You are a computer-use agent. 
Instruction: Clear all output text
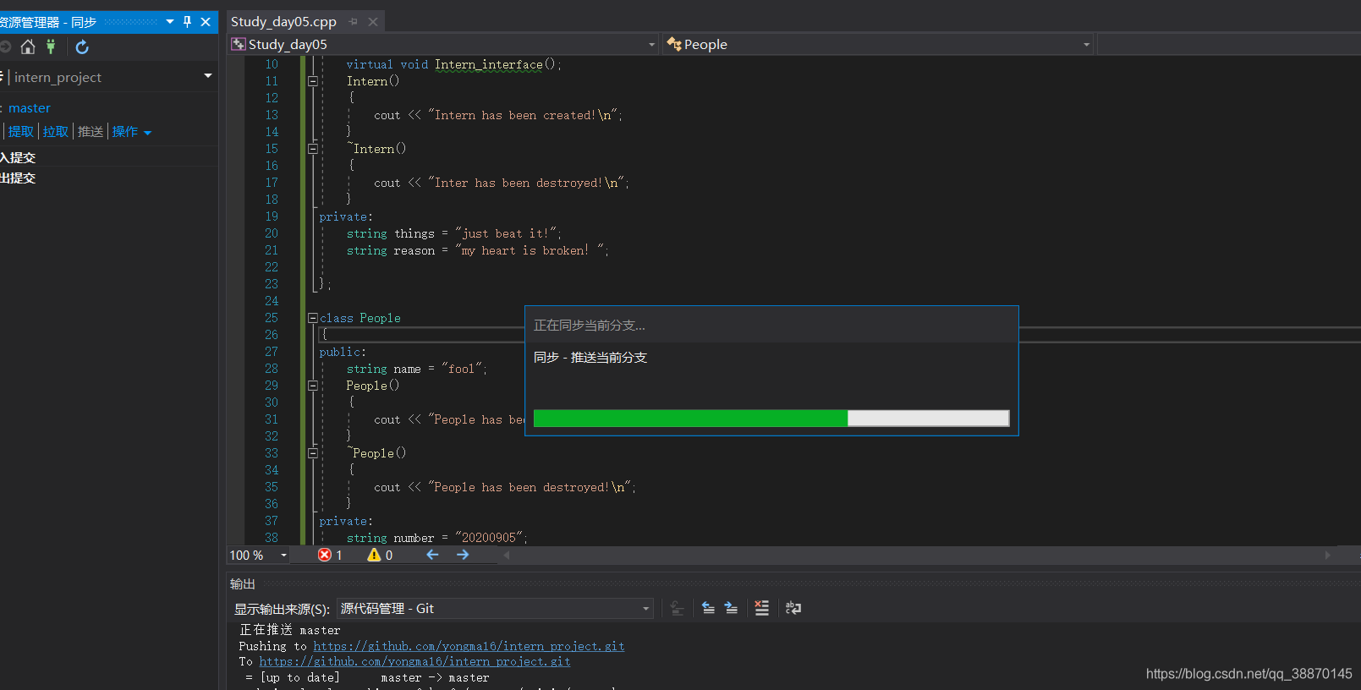tap(762, 608)
